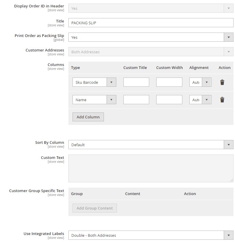The height and width of the screenshot is (243, 235).
Task: Delete the Sku Barcode column row
Action: (222, 82)
